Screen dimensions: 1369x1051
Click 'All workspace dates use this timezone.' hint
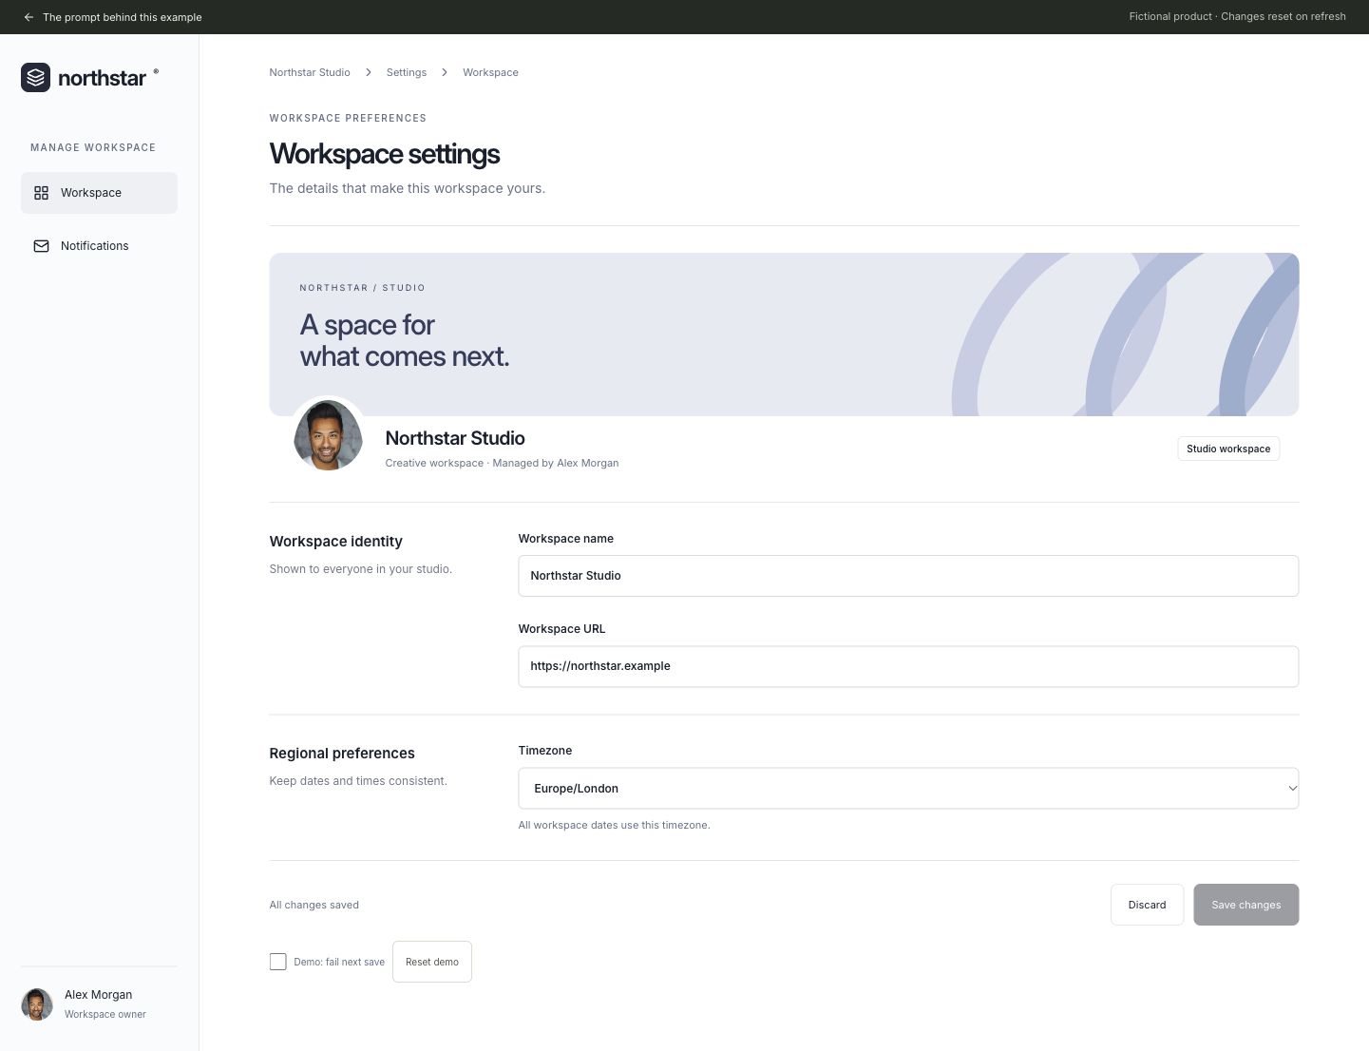coord(614,825)
